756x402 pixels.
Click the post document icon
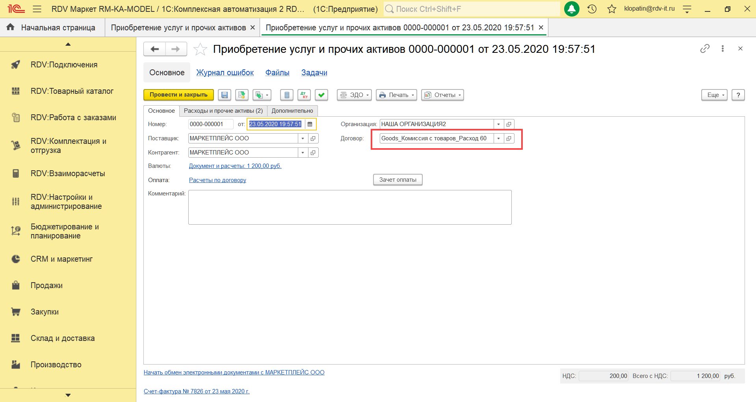[241, 95]
